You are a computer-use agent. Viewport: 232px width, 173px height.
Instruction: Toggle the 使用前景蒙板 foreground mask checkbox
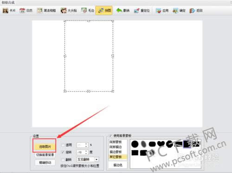click(x=110, y=136)
